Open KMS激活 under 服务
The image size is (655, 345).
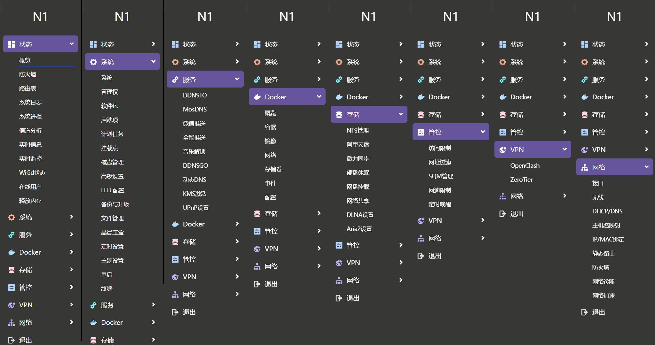195,194
